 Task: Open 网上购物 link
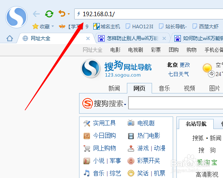[104, 148]
